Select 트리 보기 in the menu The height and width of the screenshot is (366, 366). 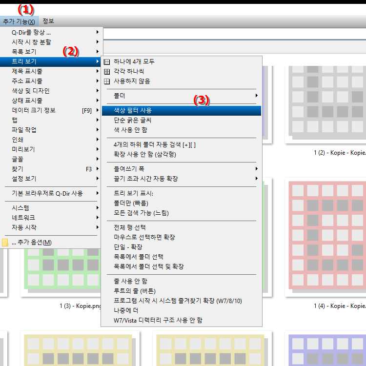50,61
